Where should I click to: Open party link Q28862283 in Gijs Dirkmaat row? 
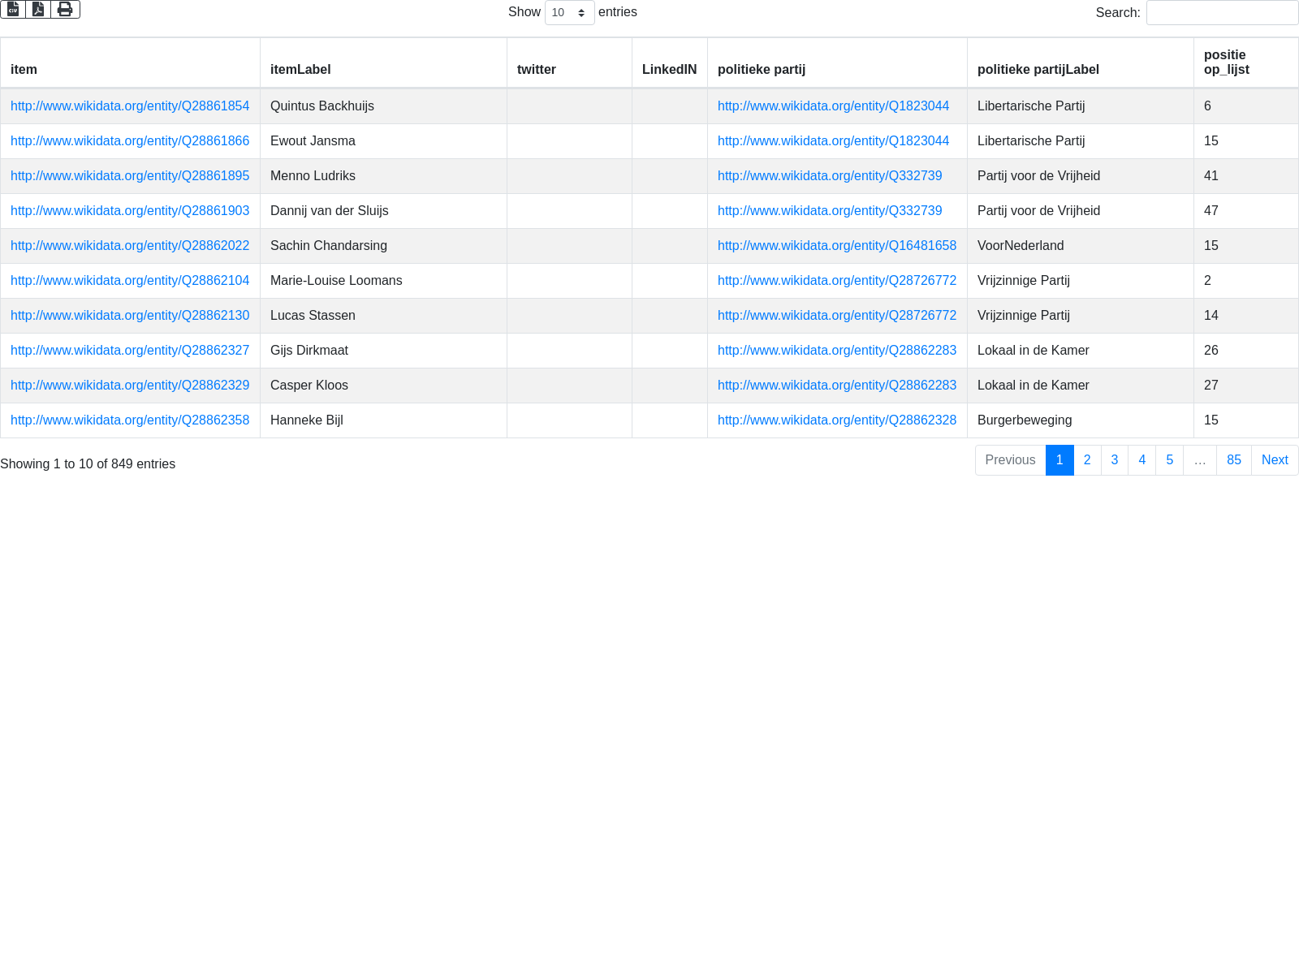837,351
